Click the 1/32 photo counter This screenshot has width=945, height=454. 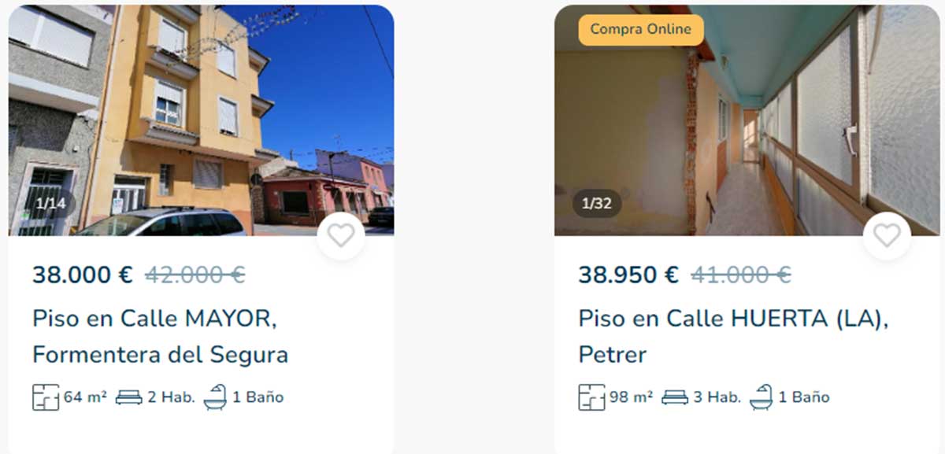coord(596,204)
